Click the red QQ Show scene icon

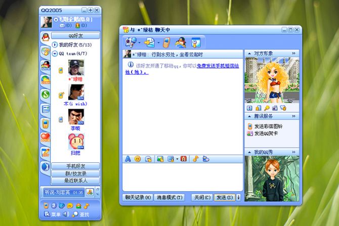(184, 159)
